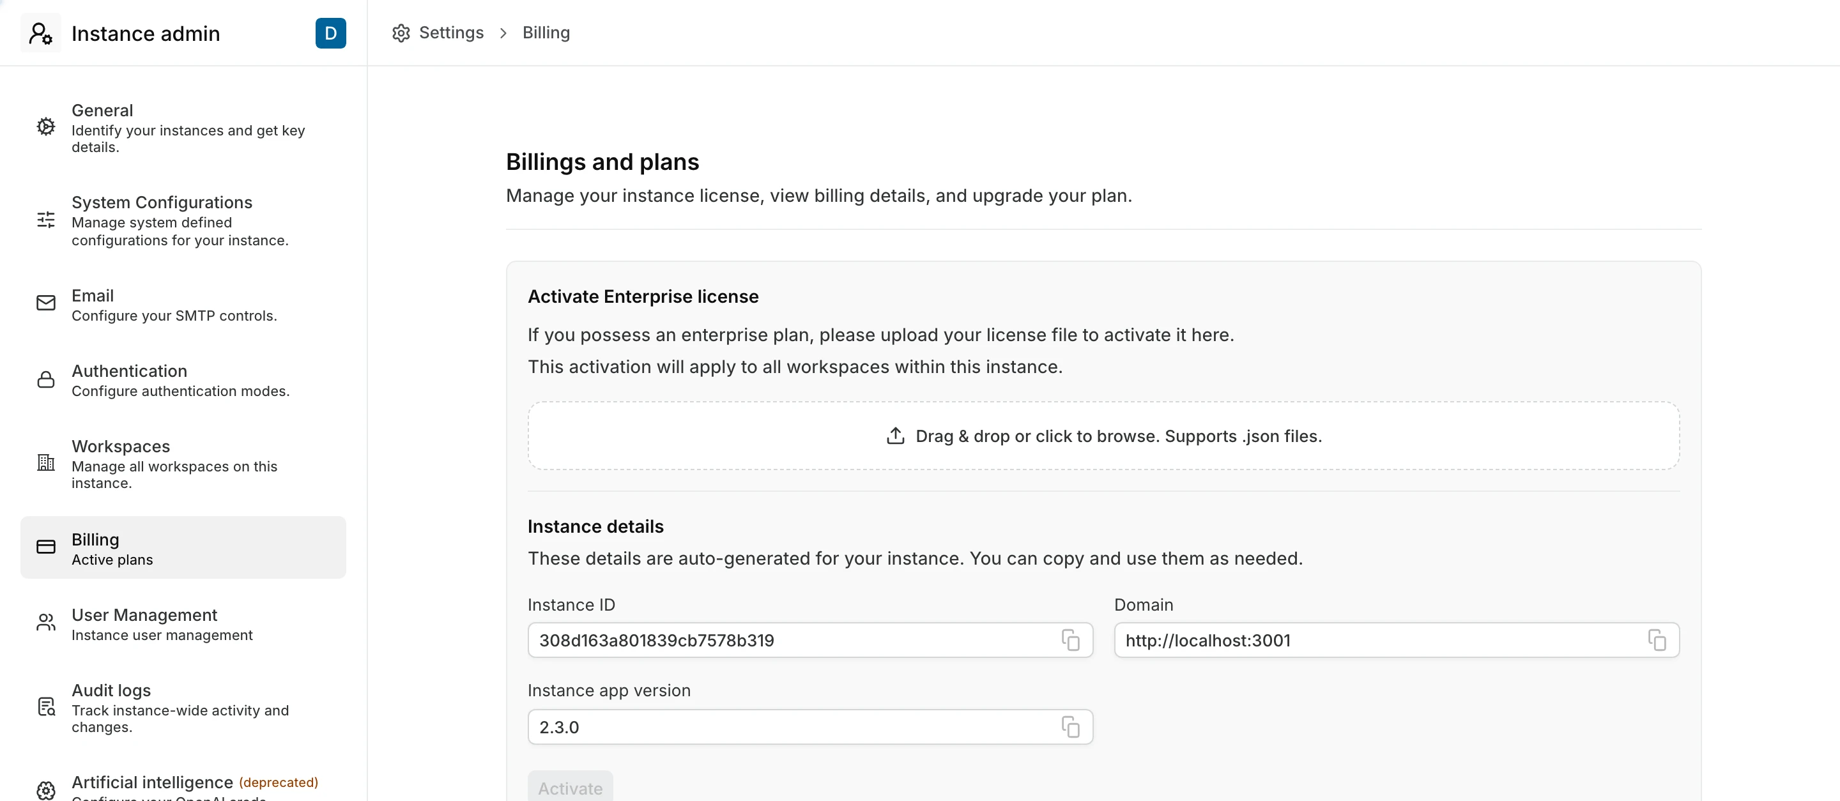Click the Email envelope icon

coord(46,303)
